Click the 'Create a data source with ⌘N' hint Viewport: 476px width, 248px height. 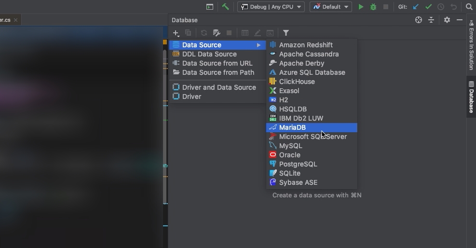tap(317, 195)
